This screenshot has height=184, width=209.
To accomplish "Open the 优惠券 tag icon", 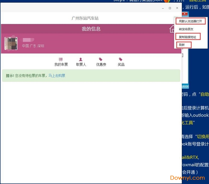I will (101, 59).
